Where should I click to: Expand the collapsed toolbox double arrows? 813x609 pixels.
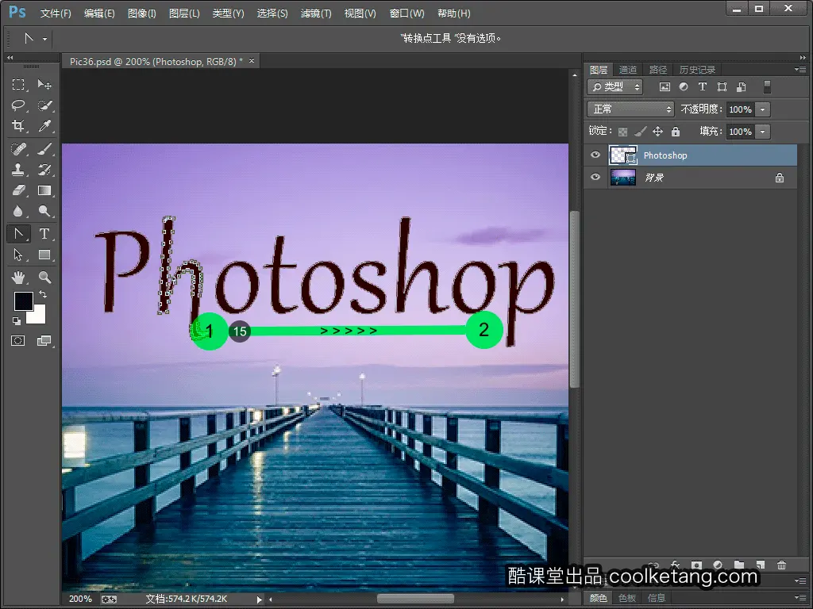[x=10, y=57]
